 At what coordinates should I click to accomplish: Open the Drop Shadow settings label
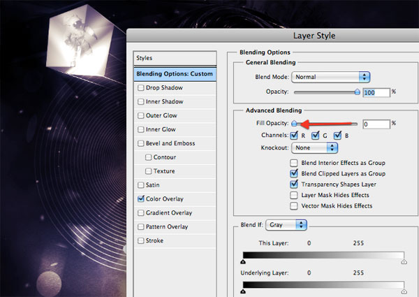pos(164,87)
